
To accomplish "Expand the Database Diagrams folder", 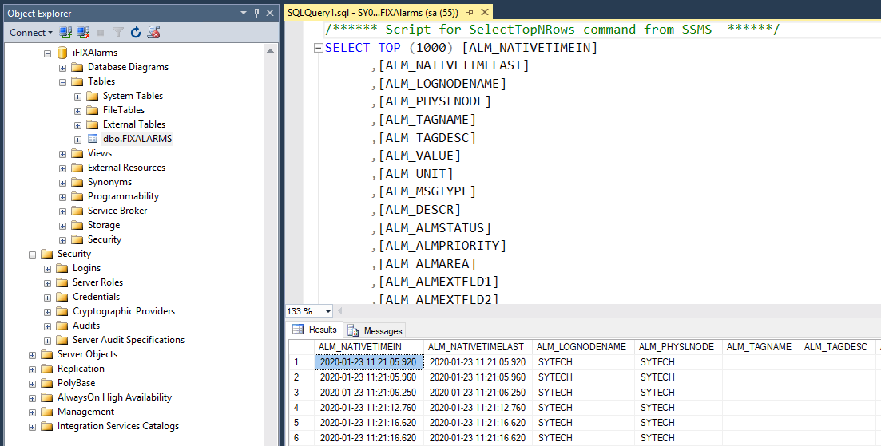I will point(62,68).
